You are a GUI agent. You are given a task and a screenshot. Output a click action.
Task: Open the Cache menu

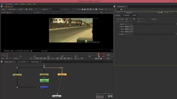click(29, 4)
